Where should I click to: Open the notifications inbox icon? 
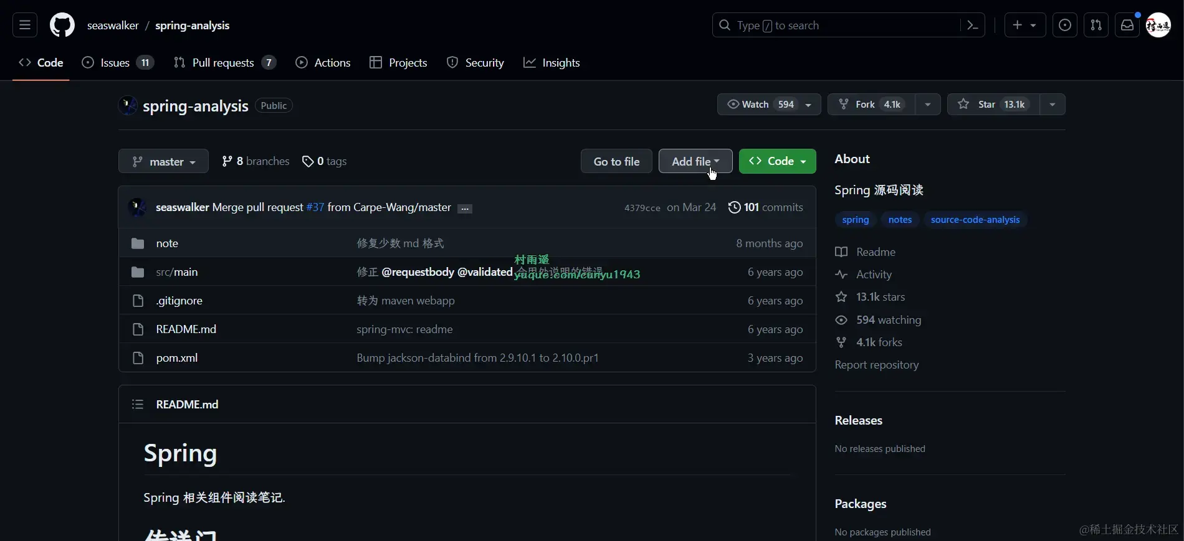[1127, 26]
